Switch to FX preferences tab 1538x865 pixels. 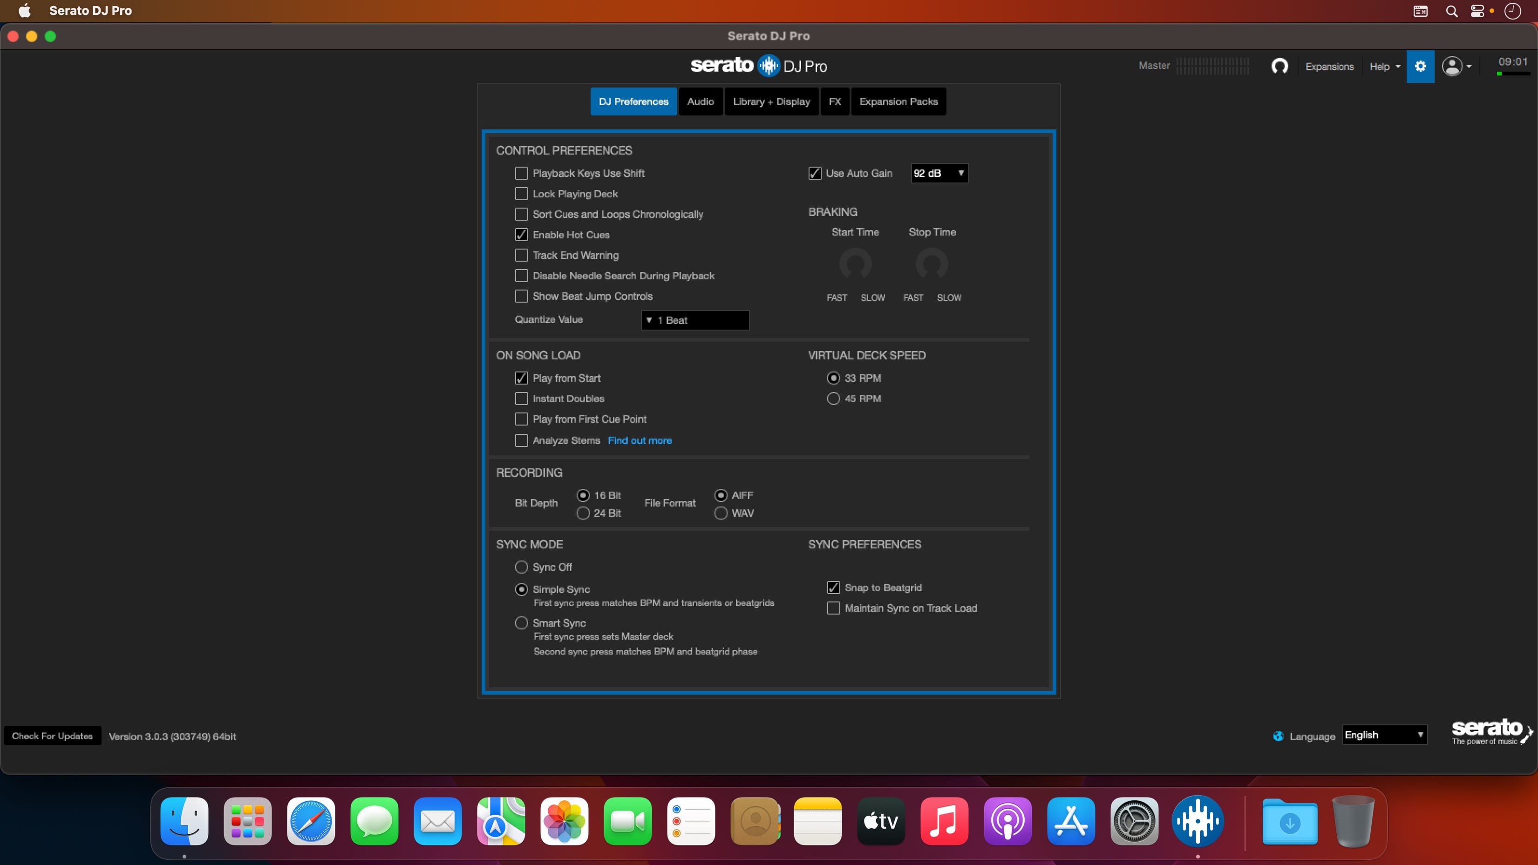pos(835,101)
